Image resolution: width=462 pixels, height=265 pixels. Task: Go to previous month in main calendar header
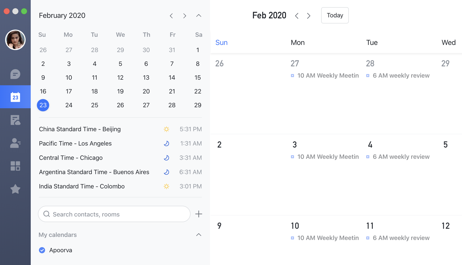(297, 16)
